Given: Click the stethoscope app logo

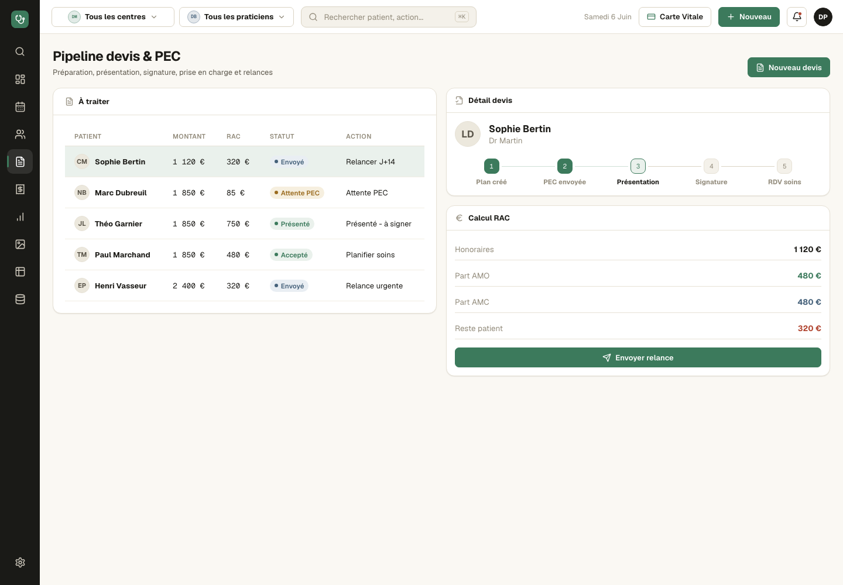Looking at the screenshot, I should (x=20, y=19).
